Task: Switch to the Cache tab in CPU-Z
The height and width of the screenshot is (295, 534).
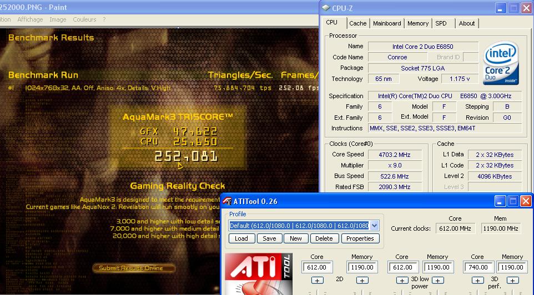Action: point(358,23)
